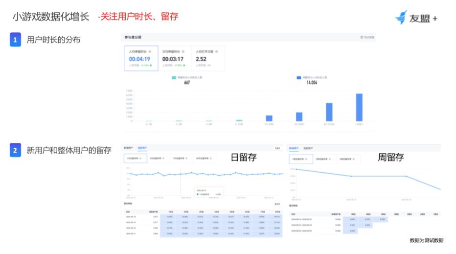Click the 小游戏数据化增长 title

click(x=51, y=17)
